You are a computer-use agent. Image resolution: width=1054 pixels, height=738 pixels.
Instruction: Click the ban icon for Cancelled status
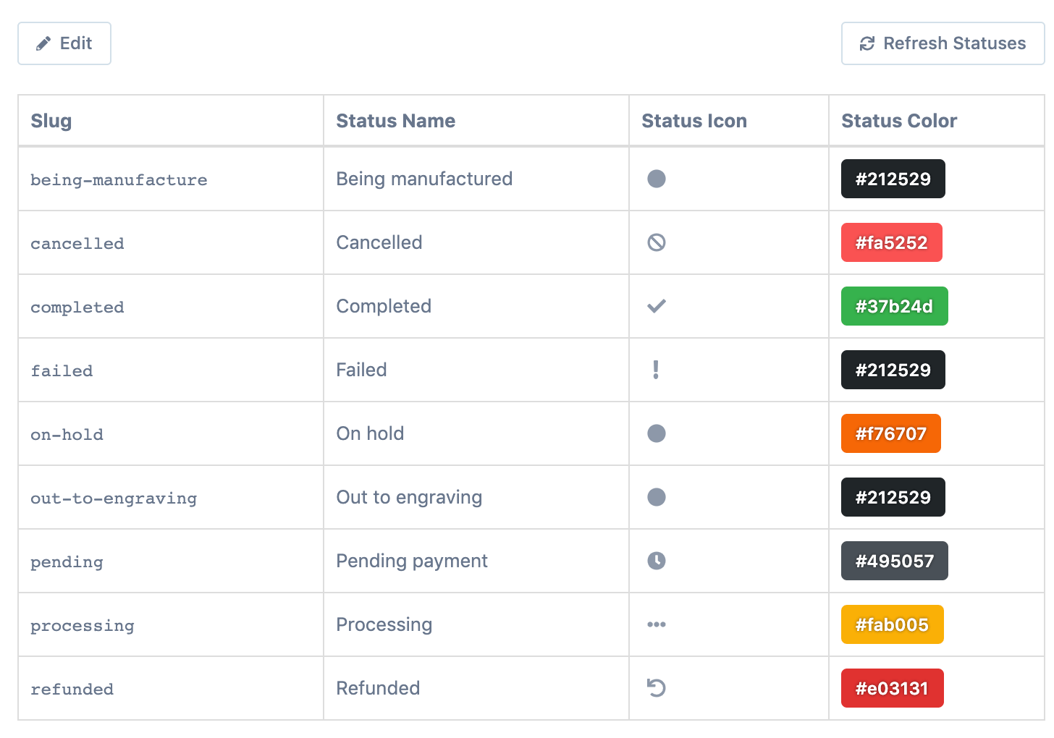coord(657,242)
